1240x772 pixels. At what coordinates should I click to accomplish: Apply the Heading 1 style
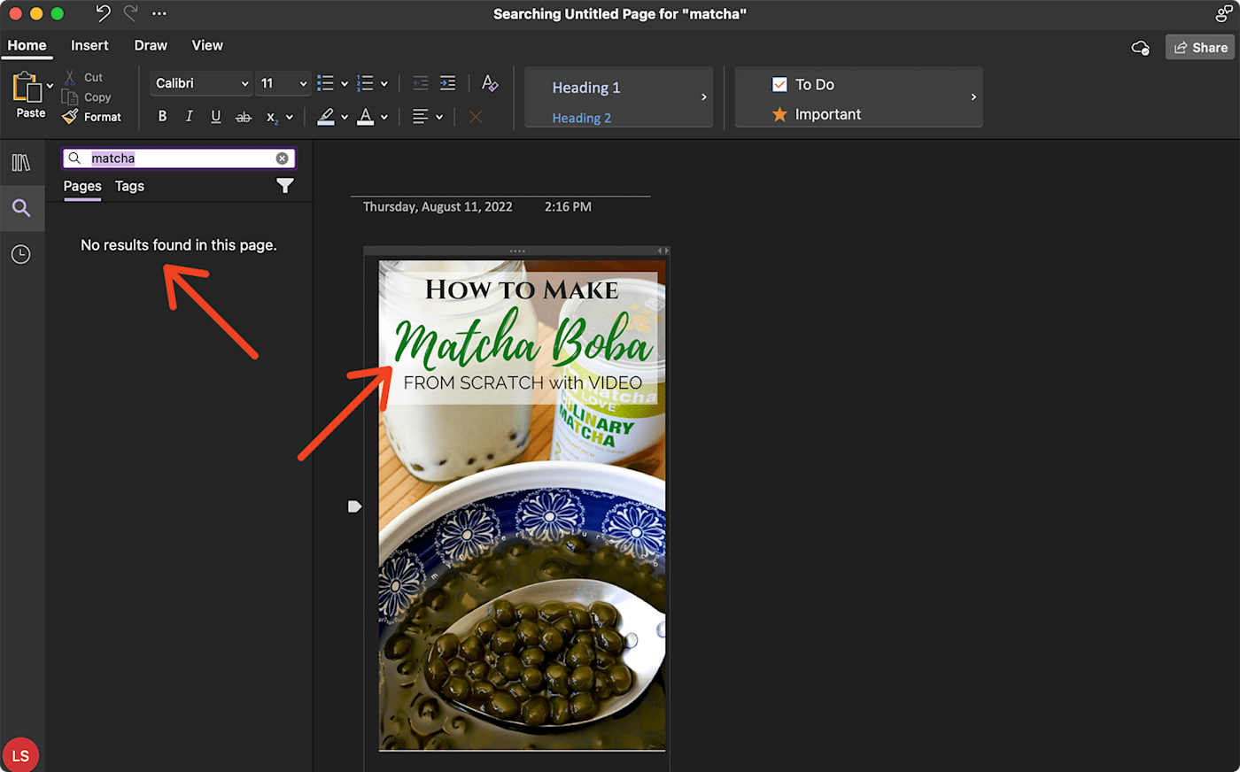point(586,88)
